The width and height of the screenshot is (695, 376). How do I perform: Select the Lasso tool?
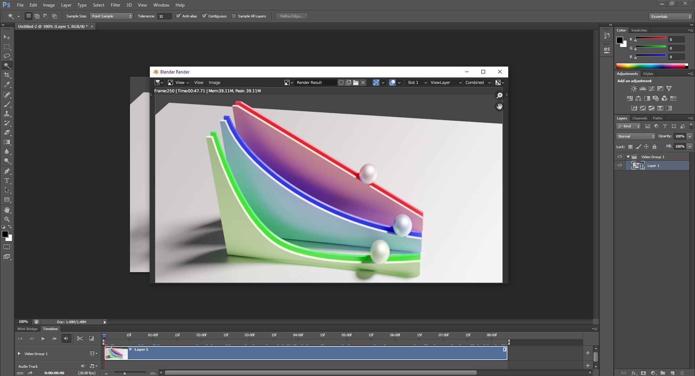[x=7, y=56]
